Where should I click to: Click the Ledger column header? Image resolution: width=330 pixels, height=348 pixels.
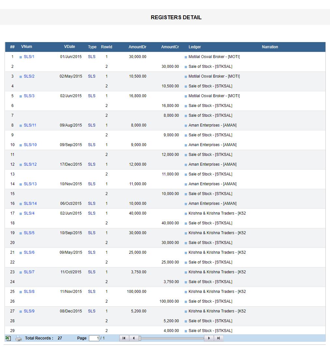pyautogui.click(x=194, y=47)
